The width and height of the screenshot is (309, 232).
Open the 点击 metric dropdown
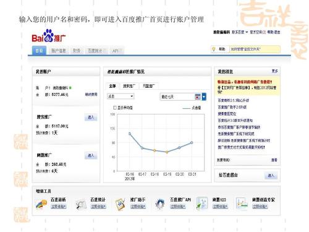(121, 97)
